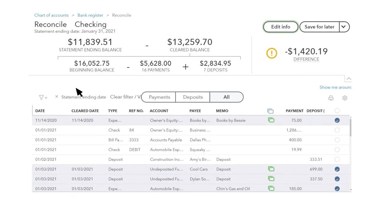Click the yellow warning difference icon

tap(272, 53)
